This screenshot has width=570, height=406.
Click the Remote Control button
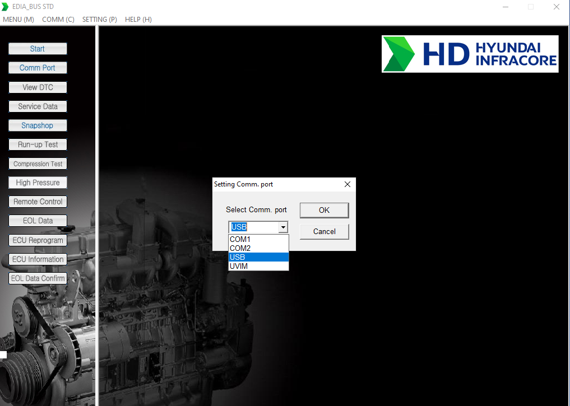pos(38,202)
